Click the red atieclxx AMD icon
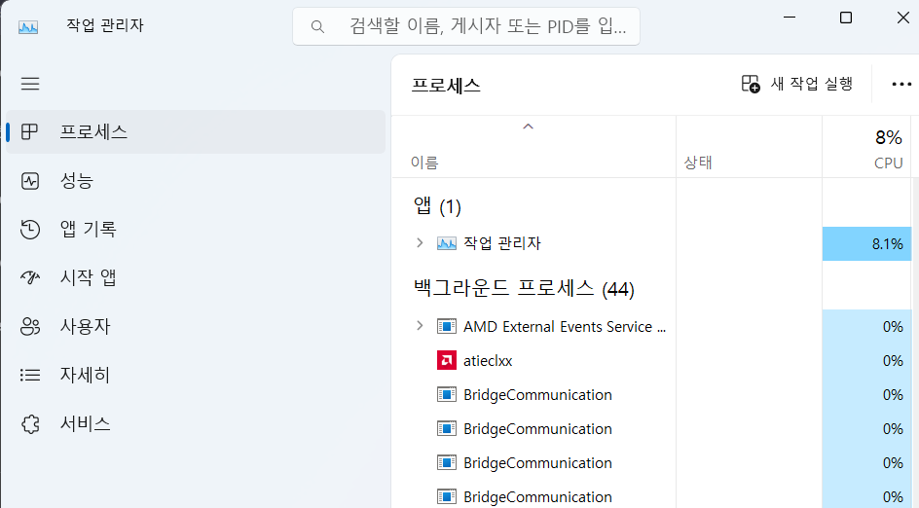919x508 pixels. [447, 360]
